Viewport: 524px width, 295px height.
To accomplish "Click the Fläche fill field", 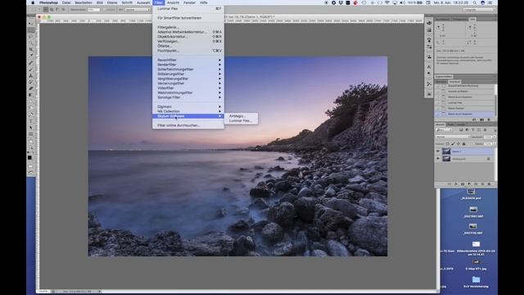I will [488, 144].
